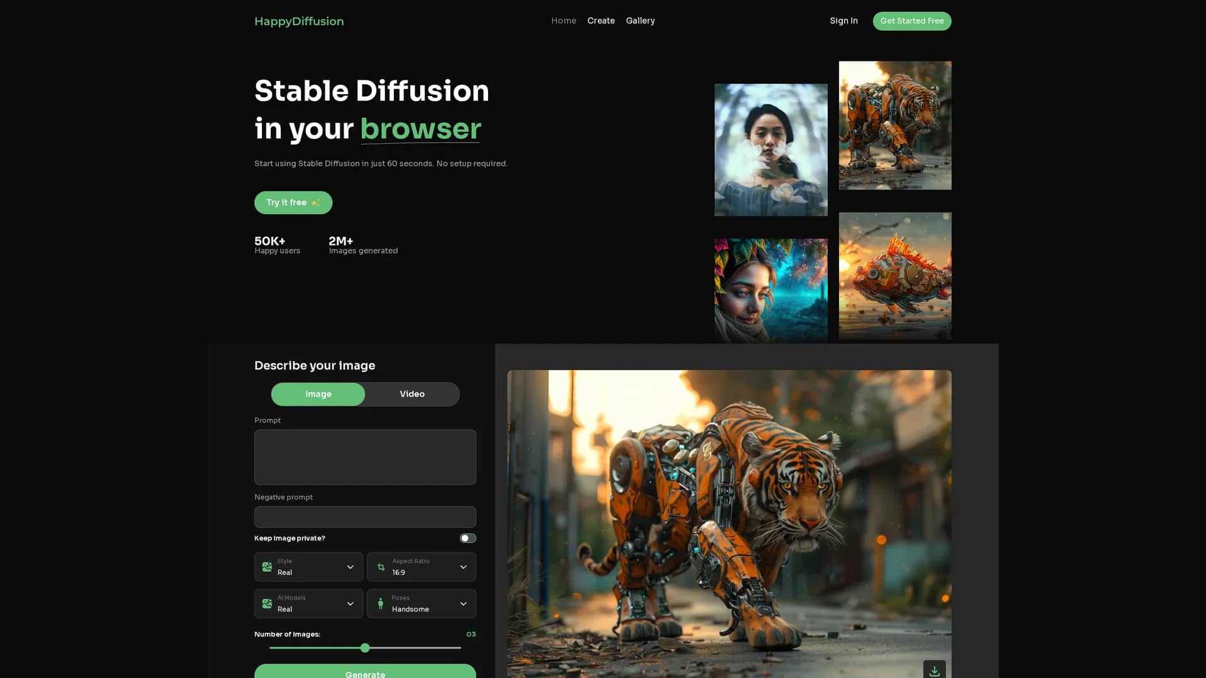Image resolution: width=1206 pixels, height=678 pixels.
Task: Open the woman with flowers thumbnail
Action: [x=771, y=150]
